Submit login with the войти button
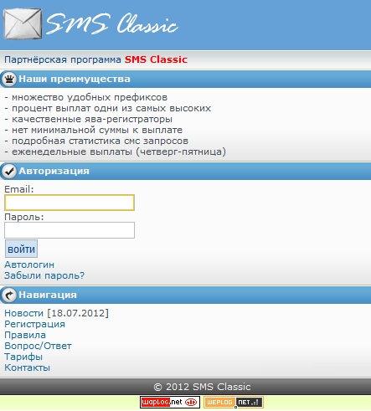The height and width of the screenshot is (411, 371). click(x=21, y=249)
